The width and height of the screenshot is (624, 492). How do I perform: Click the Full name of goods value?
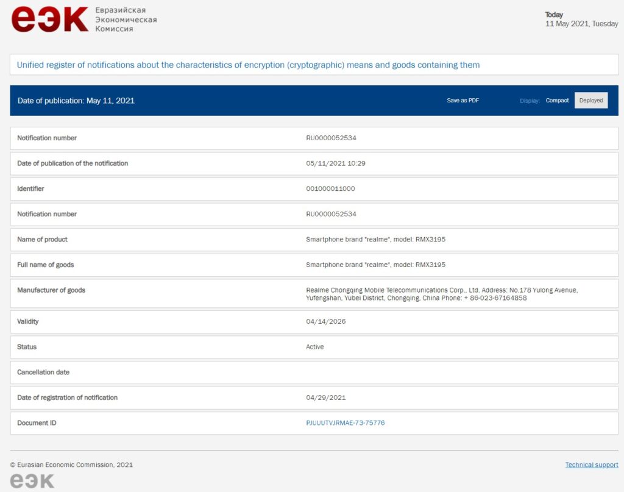pyautogui.click(x=375, y=265)
